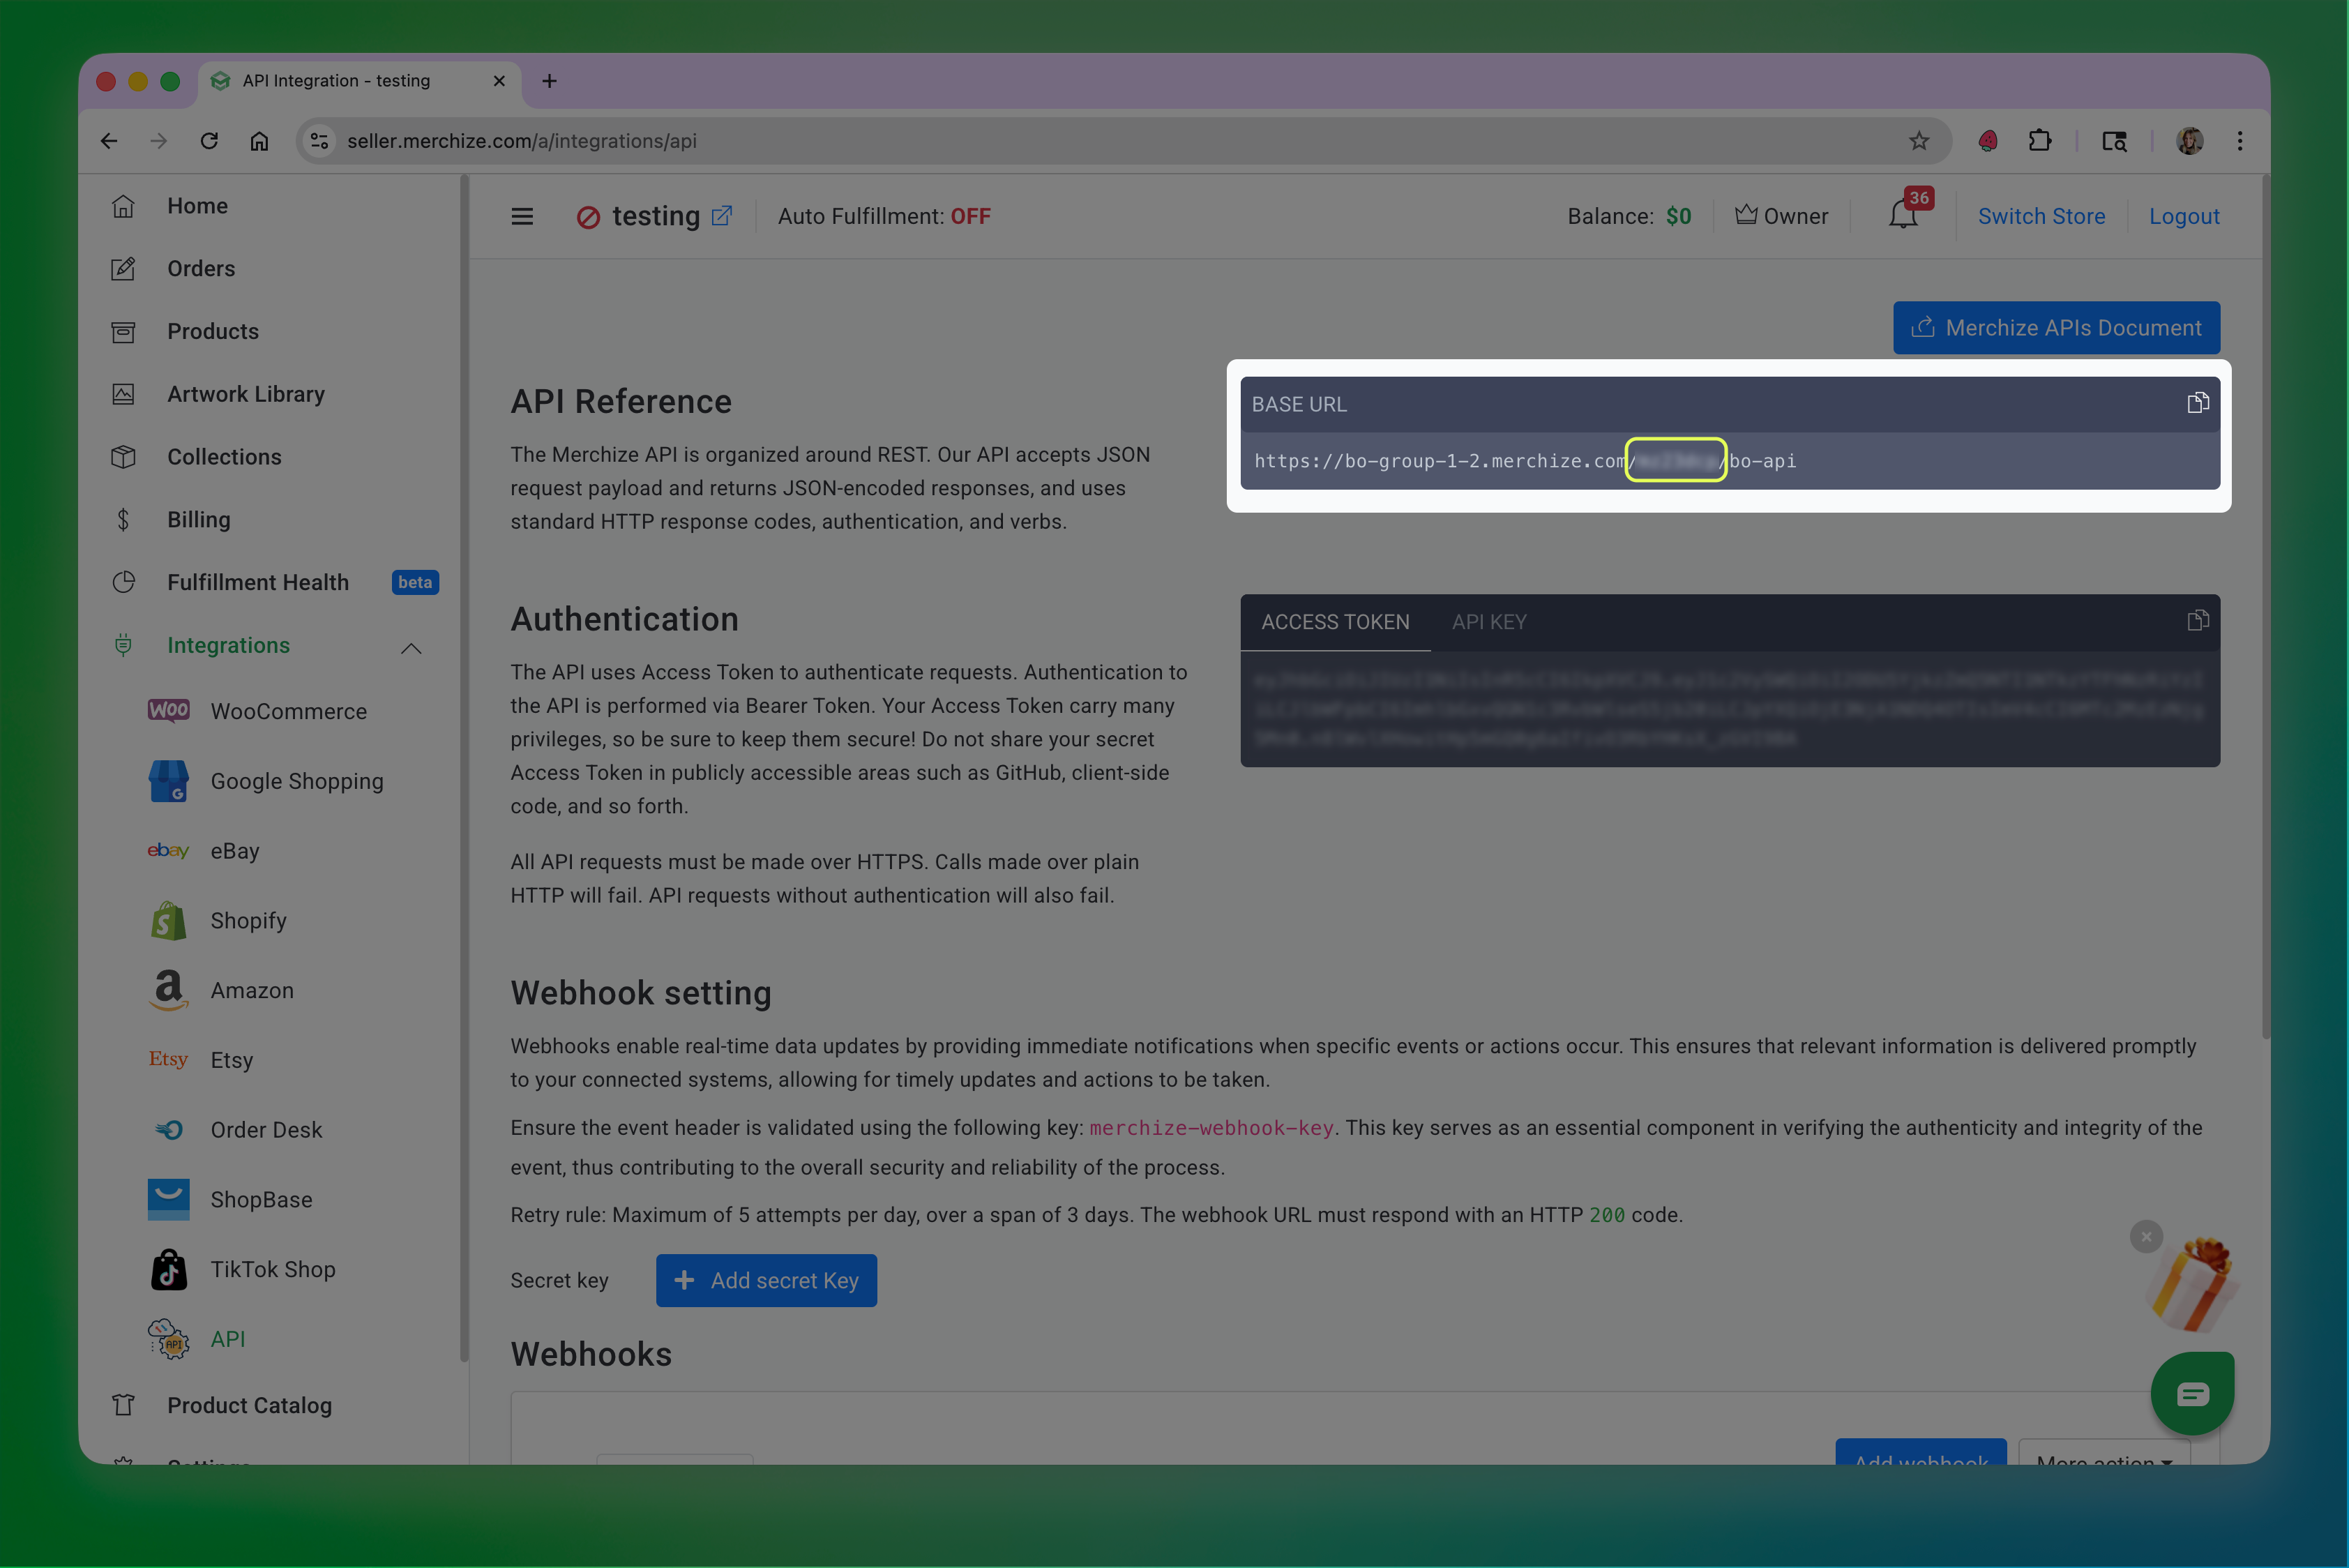This screenshot has height=1568, width=2349.
Task: Open browser extensions puzzle icon
Action: point(2040,141)
